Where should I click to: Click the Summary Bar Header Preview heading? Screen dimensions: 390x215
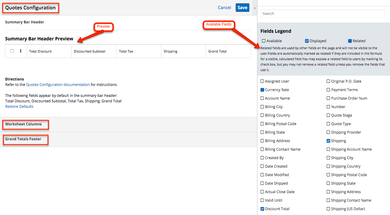tap(39, 39)
